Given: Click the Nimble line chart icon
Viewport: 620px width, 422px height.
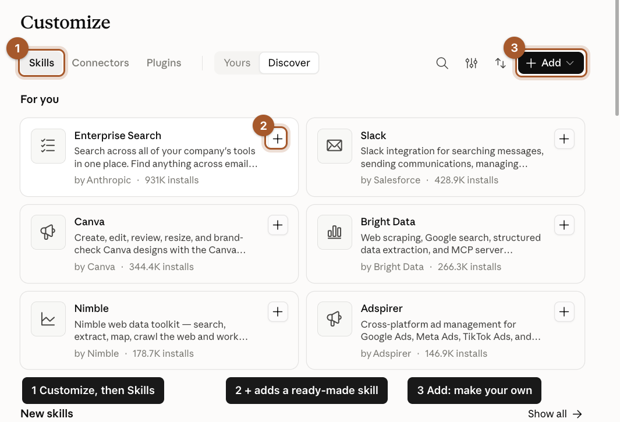Looking at the screenshot, I should point(48,319).
